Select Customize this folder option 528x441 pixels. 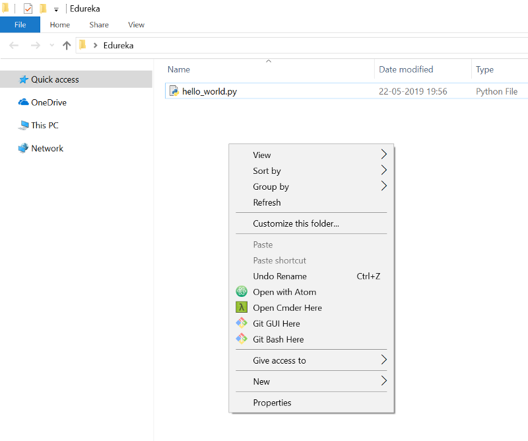click(296, 223)
